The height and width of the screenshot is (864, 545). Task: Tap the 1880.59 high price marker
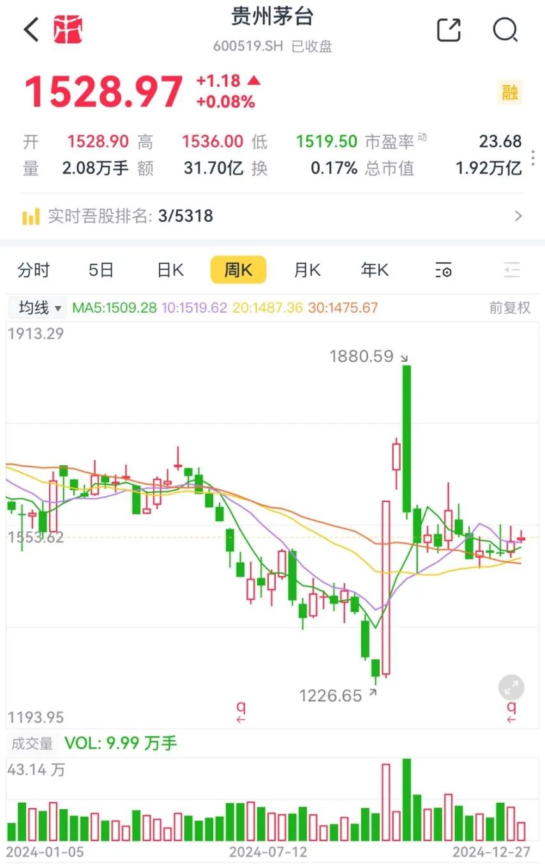coord(361,356)
